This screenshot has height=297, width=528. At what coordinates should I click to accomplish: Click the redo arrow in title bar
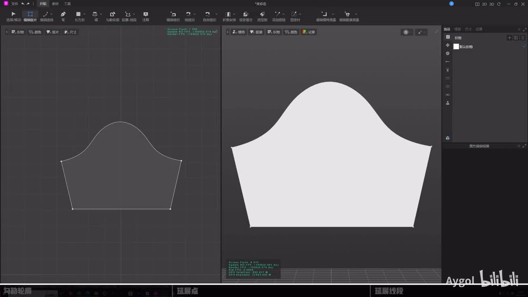click(28, 4)
